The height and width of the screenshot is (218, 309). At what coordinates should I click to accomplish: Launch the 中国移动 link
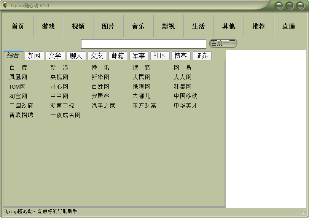tap(185, 96)
